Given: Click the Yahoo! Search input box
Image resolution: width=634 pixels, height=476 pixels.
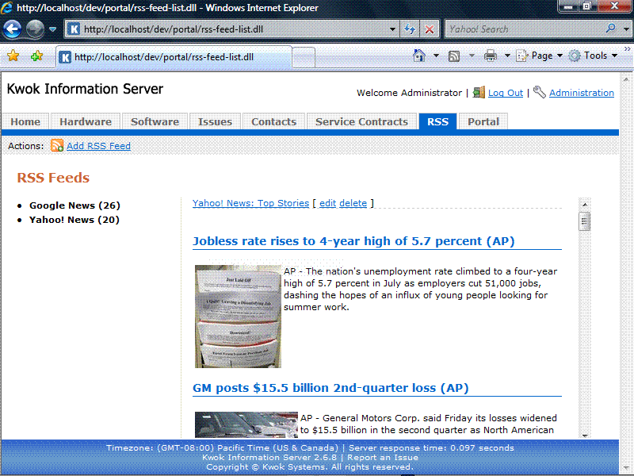Looking at the screenshot, I should [524, 29].
